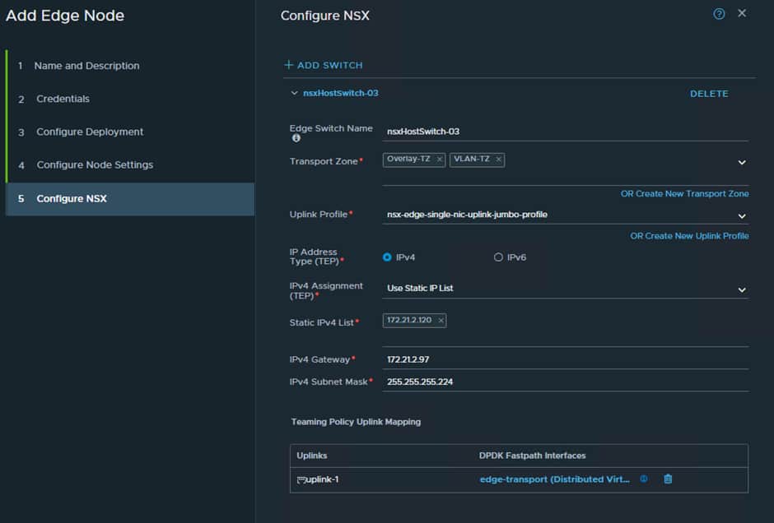
Task: Open the IPv4 Assignment (TEP) dropdown
Action: tap(565, 289)
